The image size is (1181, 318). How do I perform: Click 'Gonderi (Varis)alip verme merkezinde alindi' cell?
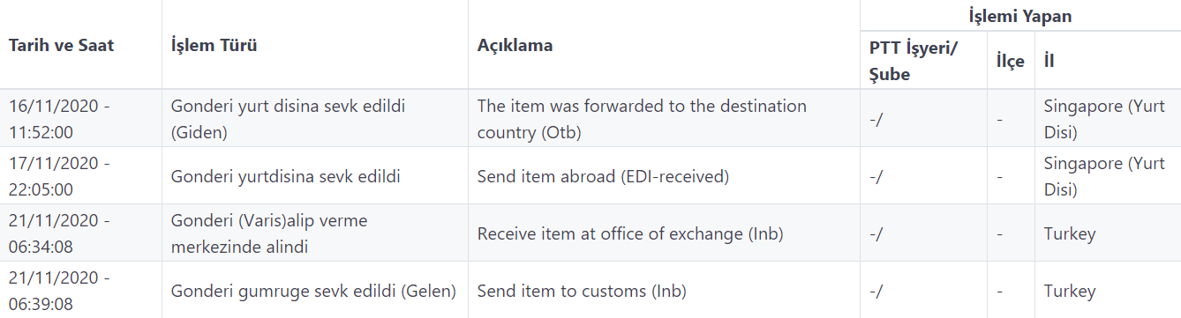(269, 233)
